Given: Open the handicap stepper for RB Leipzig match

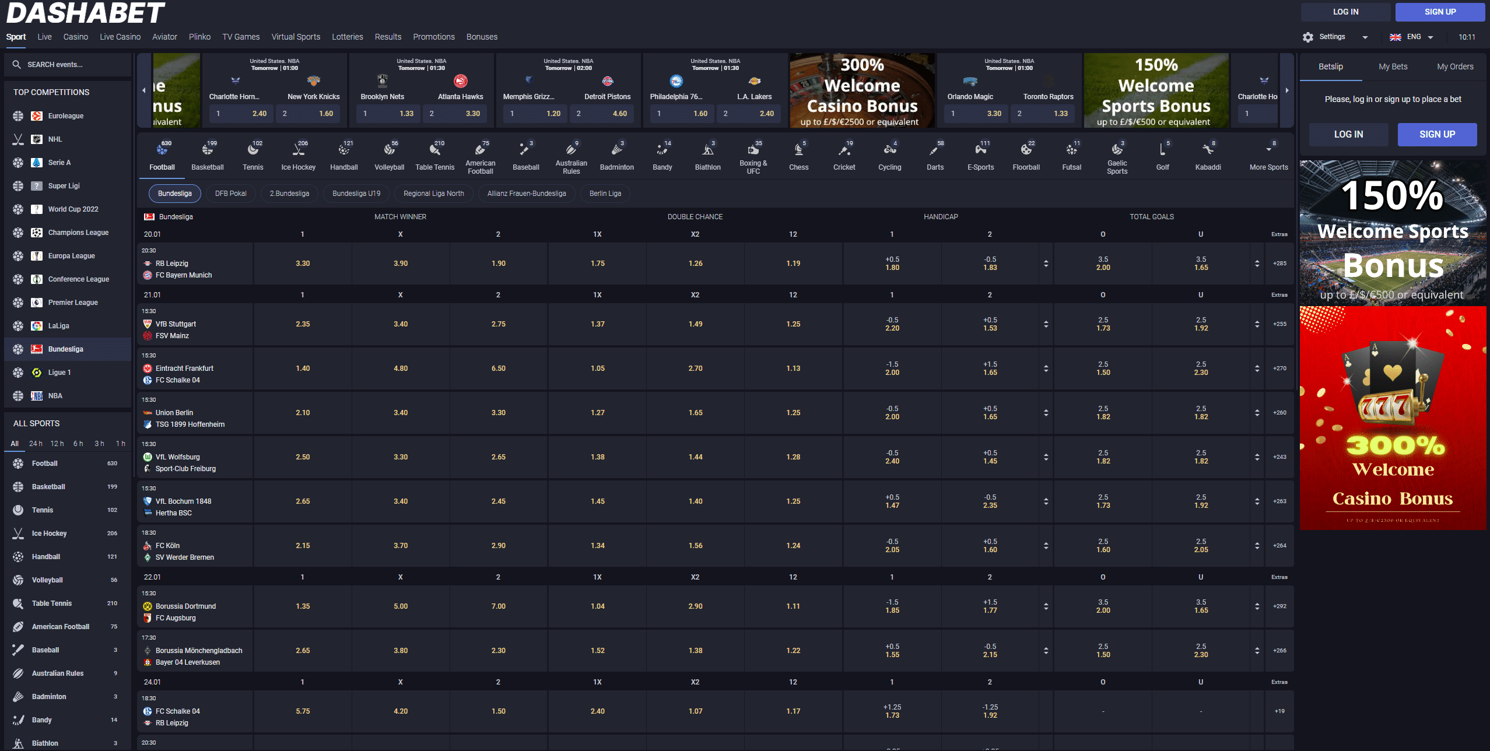Looking at the screenshot, I should [1046, 264].
